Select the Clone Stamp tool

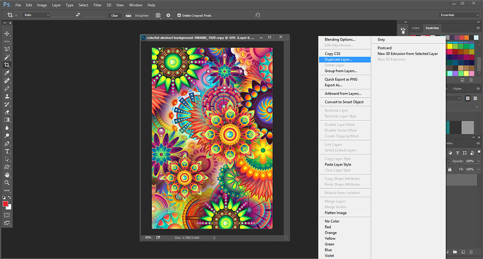point(7,96)
